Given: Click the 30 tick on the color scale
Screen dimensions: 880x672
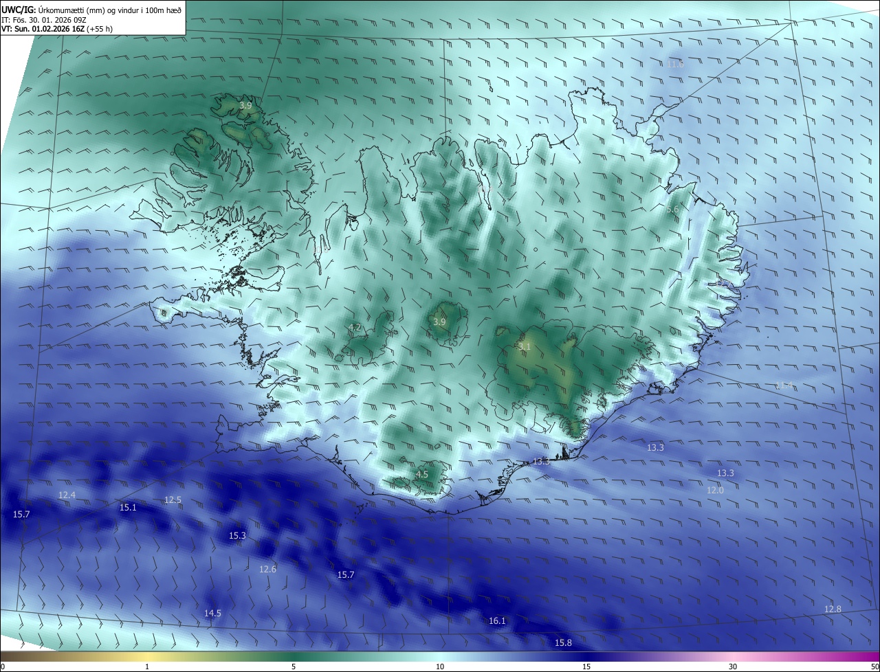Looking at the screenshot, I should (733, 667).
